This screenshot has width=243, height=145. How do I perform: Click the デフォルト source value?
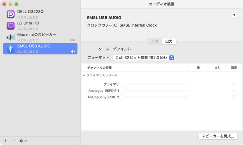[122, 49]
